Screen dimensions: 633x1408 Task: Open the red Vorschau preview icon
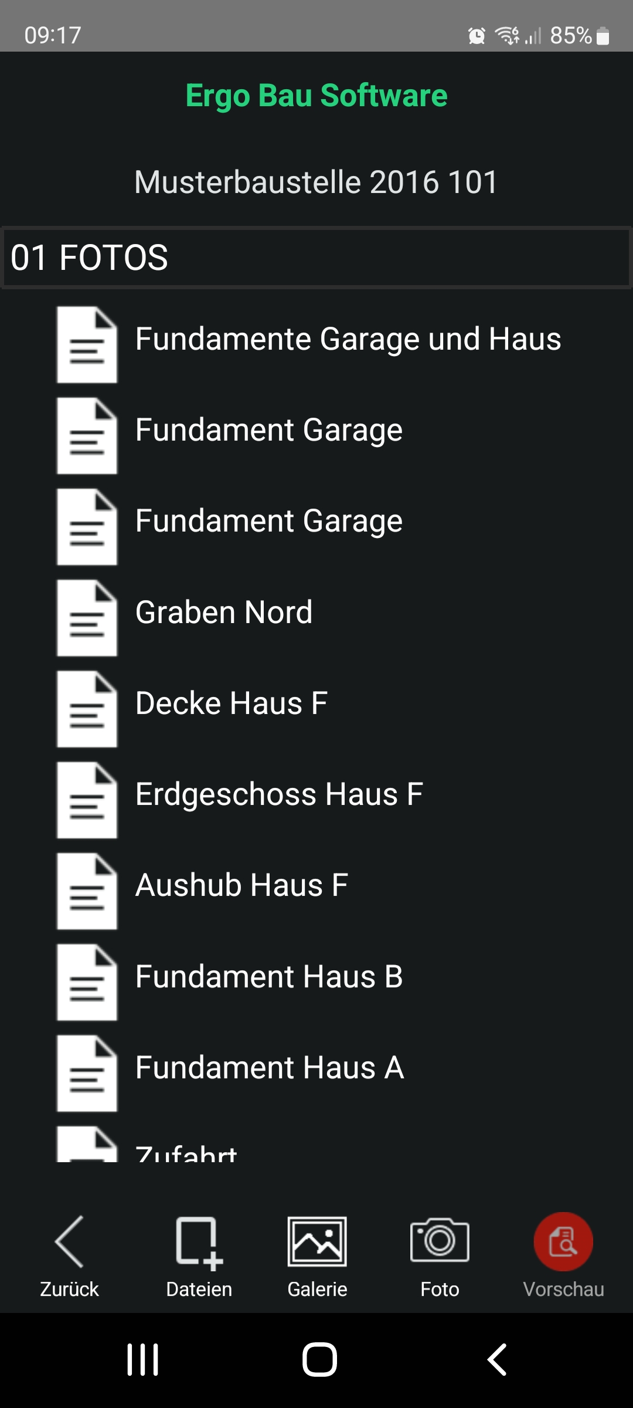563,1241
